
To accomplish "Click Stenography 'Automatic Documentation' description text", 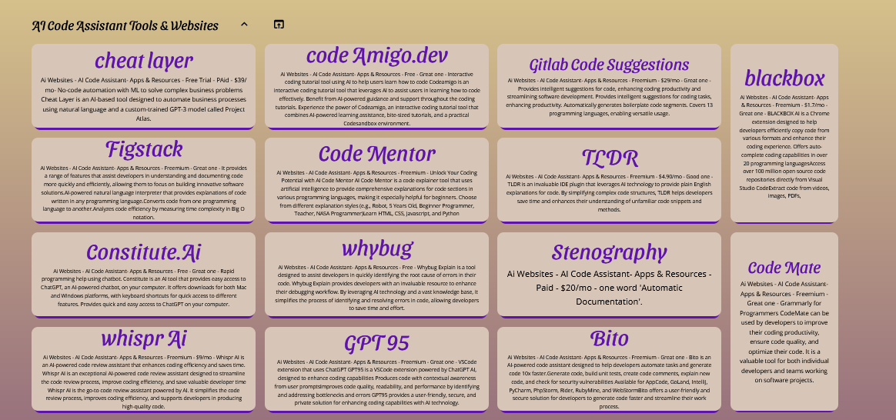I will click(x=609, y=288).
